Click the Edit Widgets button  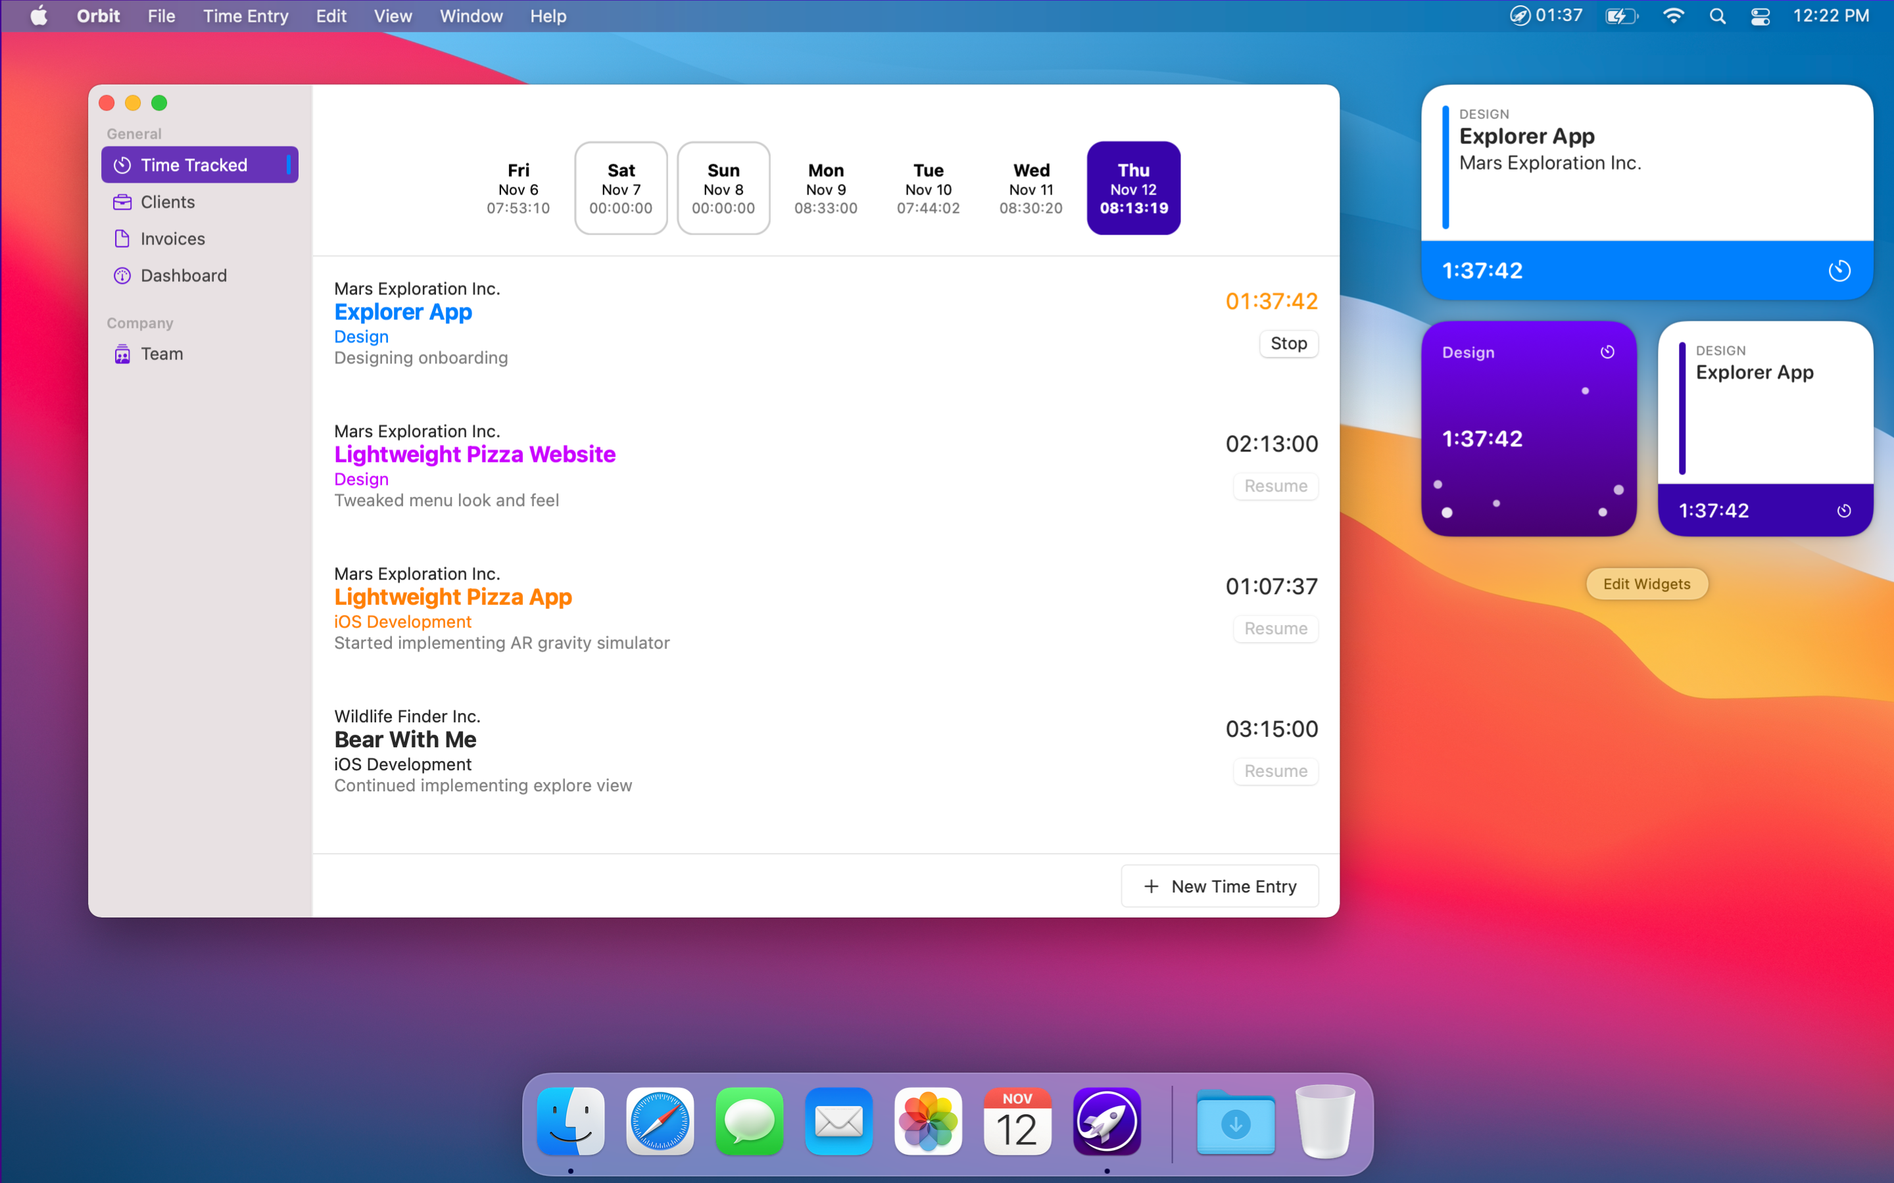tap(1646, 584)
